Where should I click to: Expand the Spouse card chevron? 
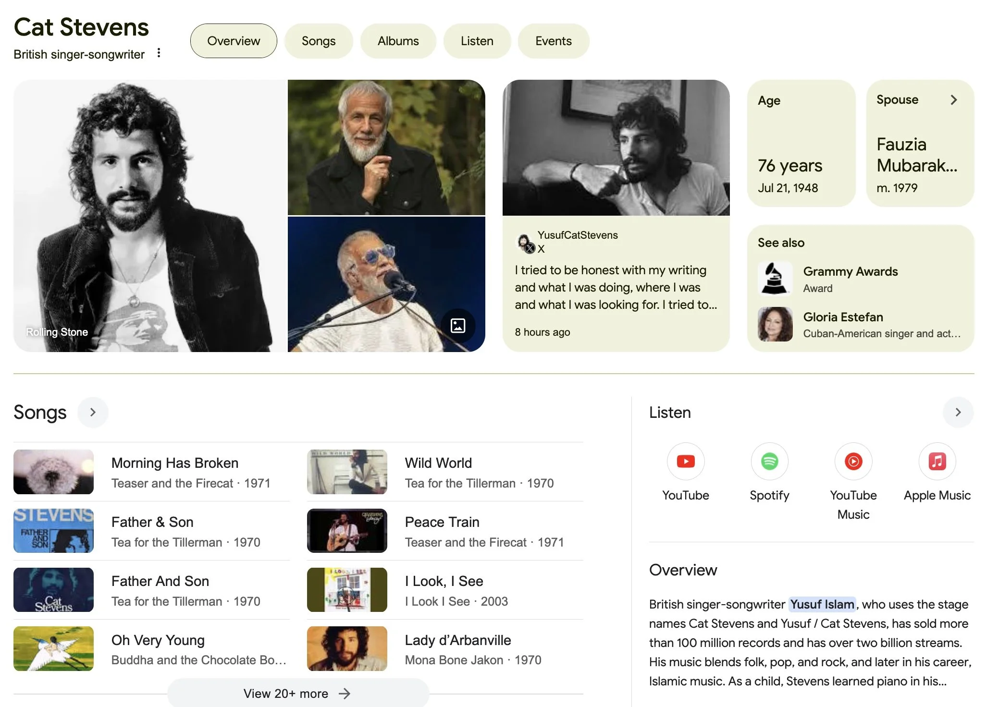(x=954, y=99)
